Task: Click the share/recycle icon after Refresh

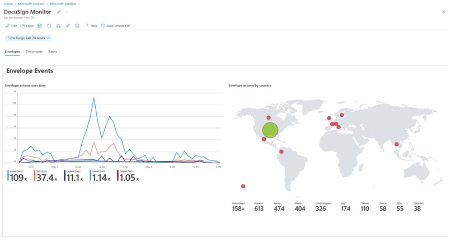Action: click(x=58, y=26)
